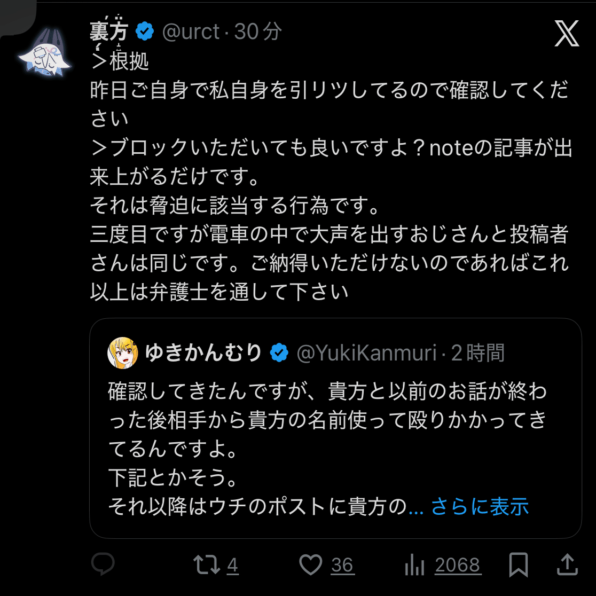The height and width of the screenshot is (596, 596).
Task: Open ゆきかんむり's small avatar
Action: (123, 352)
